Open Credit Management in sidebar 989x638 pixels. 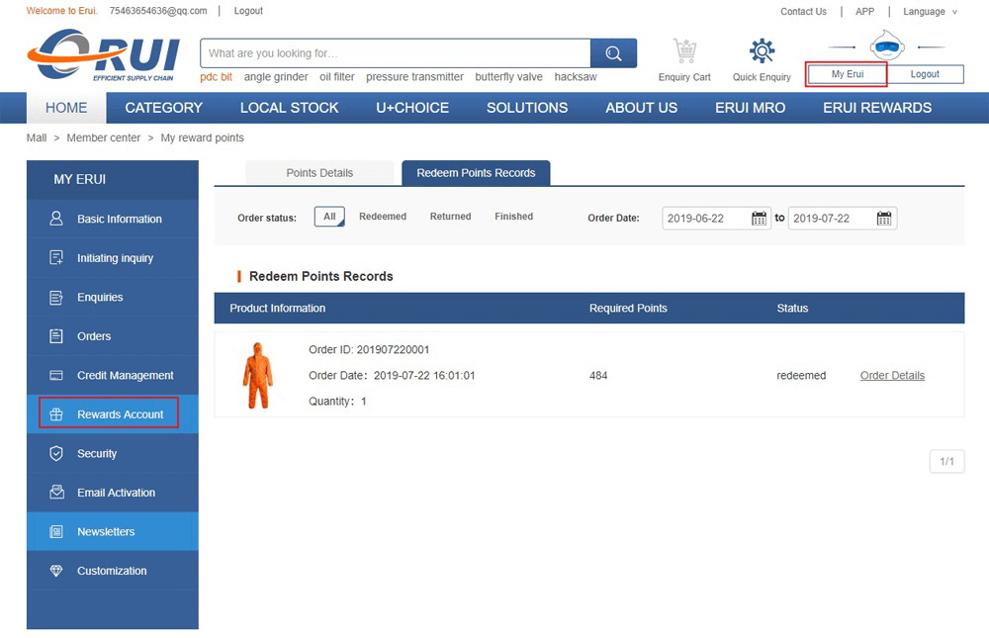113,376
